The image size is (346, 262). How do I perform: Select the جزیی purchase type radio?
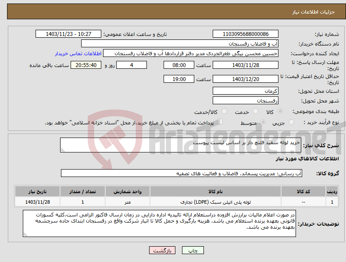(291, 122)
